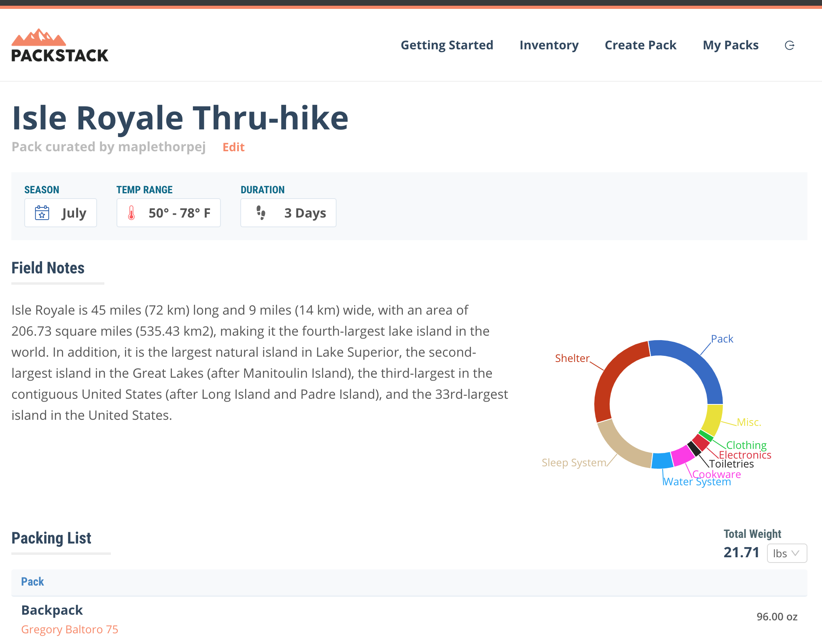Click the magenta Cookware chart segment
Image resolution: width=822 pixels, height=643 pixels.
pos(683,456)
